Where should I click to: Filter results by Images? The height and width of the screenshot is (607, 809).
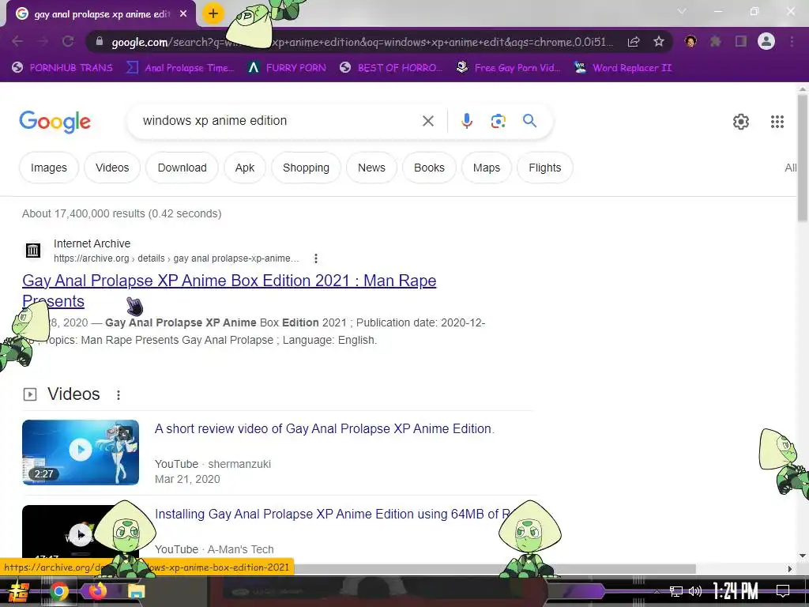pyautogui.click(x=49, y=168)
